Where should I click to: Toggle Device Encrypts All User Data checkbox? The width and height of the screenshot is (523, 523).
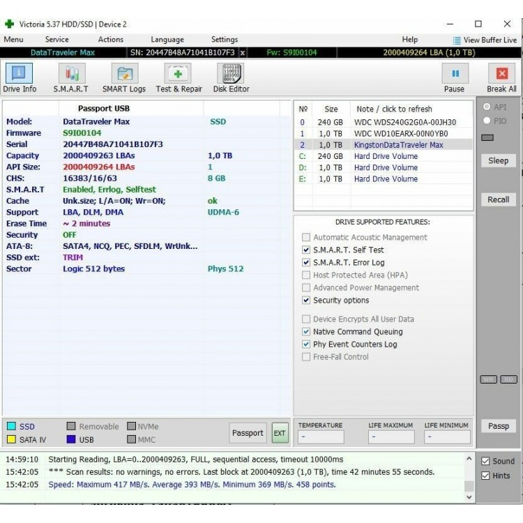(306, 319)
